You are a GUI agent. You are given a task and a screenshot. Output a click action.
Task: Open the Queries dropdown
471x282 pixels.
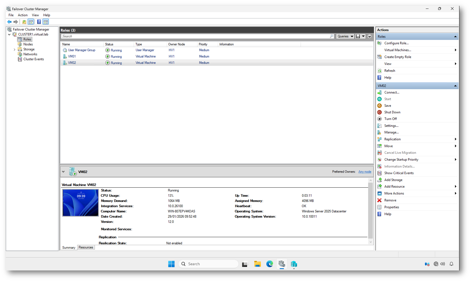coord(345,36)
